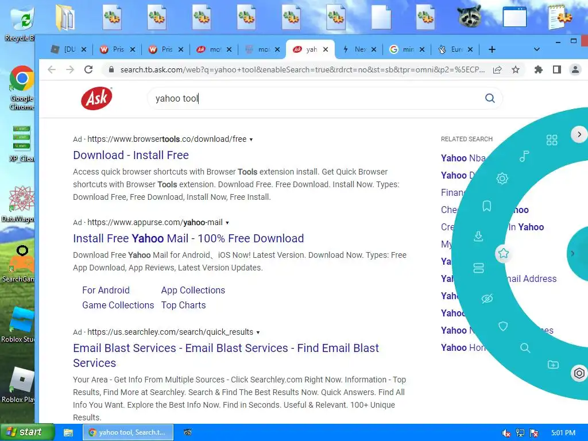Click the grid apps icon in teal wheel

point(552,140)
